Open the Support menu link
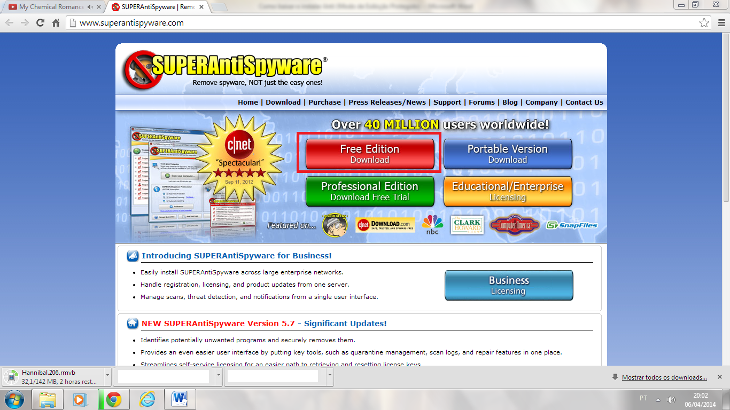 point(447,102)
